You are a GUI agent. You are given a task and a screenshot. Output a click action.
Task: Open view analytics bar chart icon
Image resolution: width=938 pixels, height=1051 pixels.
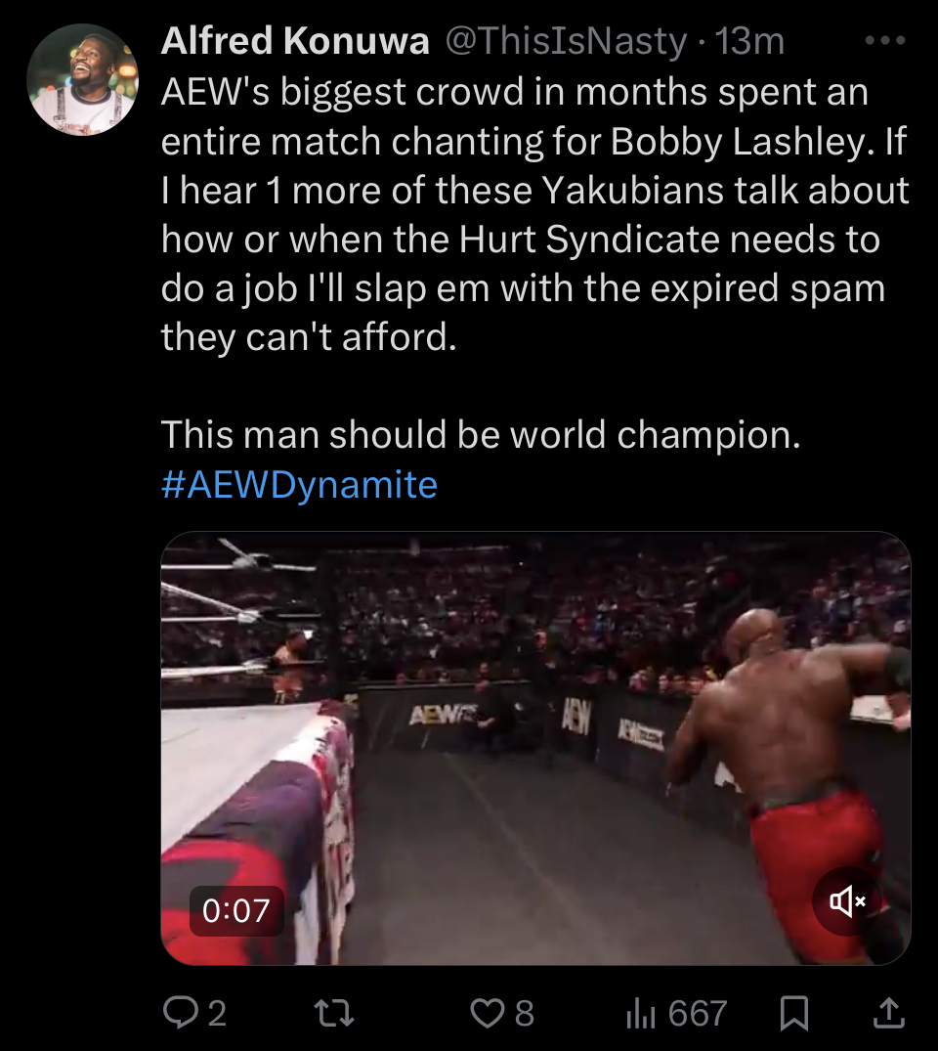640,1013
